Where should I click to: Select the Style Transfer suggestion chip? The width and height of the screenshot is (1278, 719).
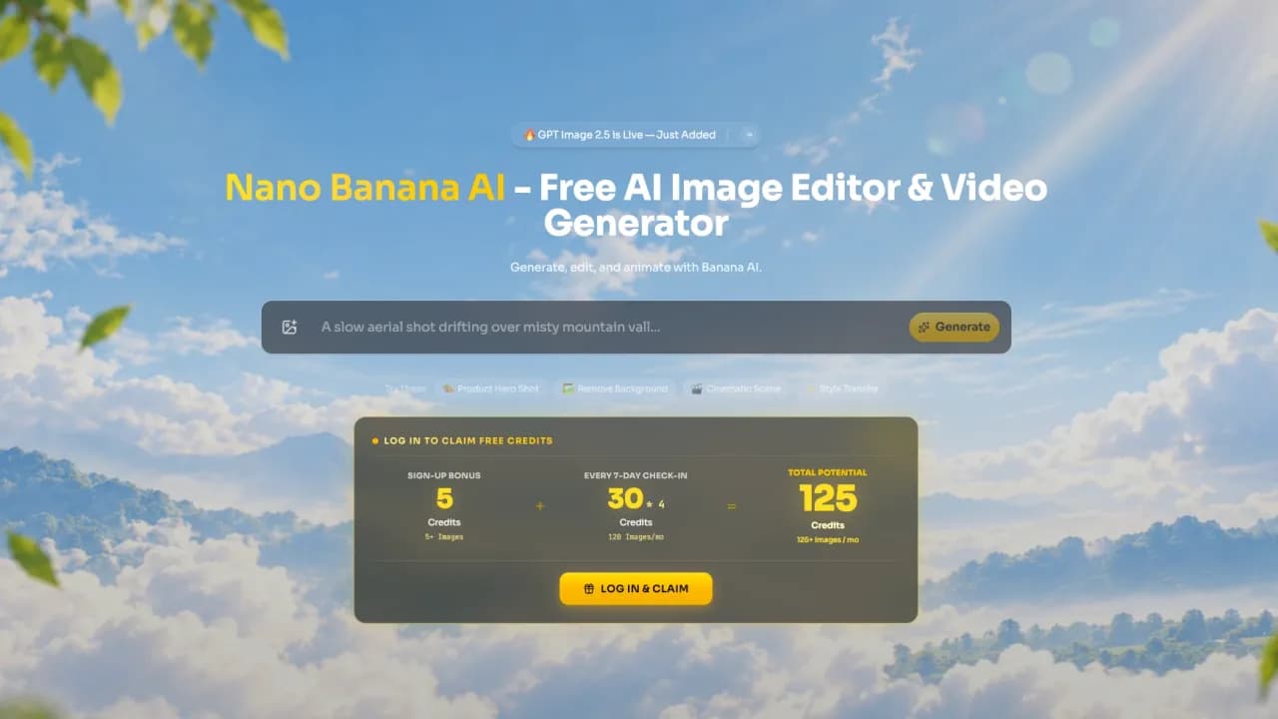coord(841,388)
